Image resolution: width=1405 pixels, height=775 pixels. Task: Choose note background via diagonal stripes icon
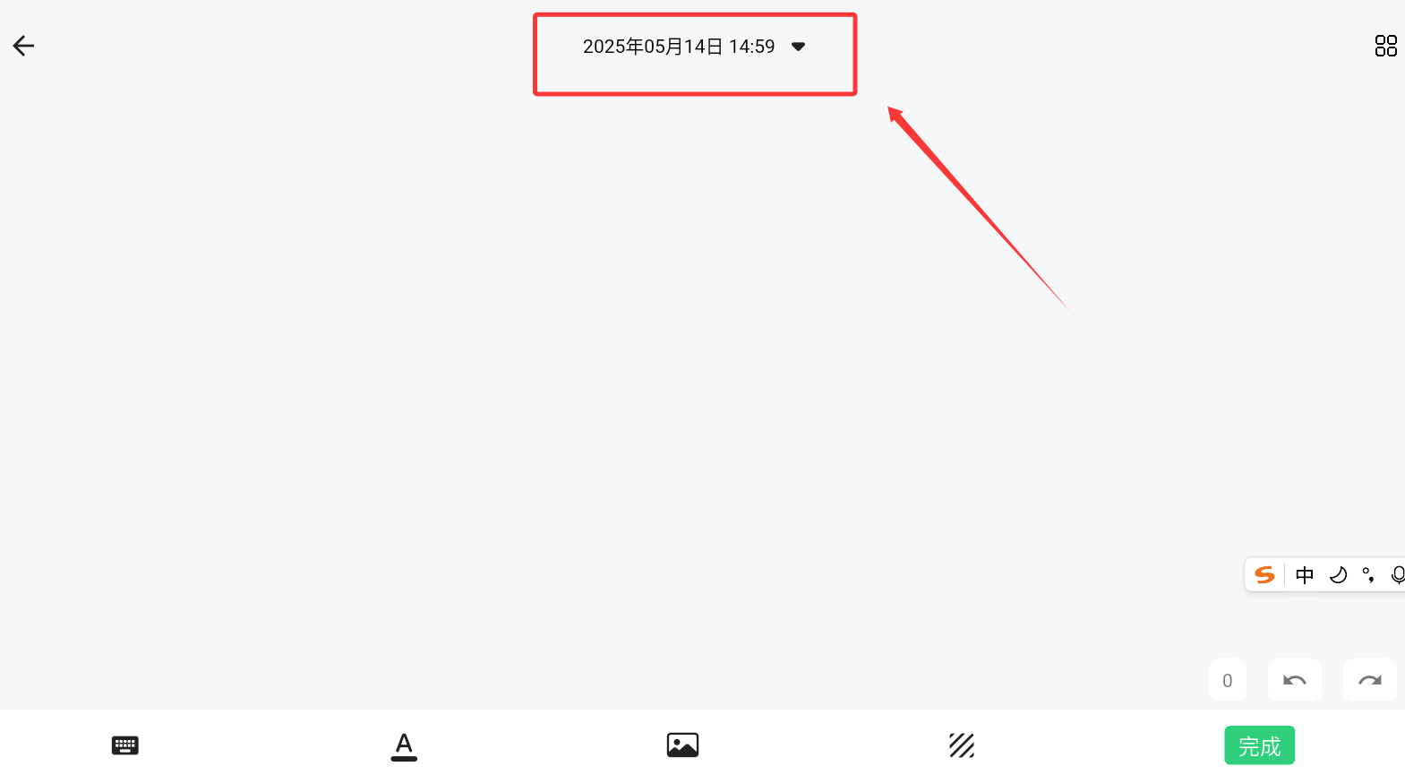click(962, 745)
